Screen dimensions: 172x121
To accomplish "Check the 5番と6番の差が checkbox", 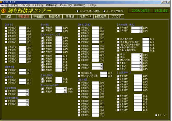I will pos(118,51).
